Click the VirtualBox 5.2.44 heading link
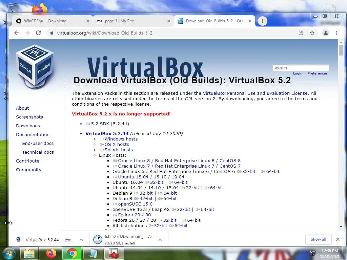Image resolution: width=347 pixels, height=260 pixels. [x=107, y=133]
